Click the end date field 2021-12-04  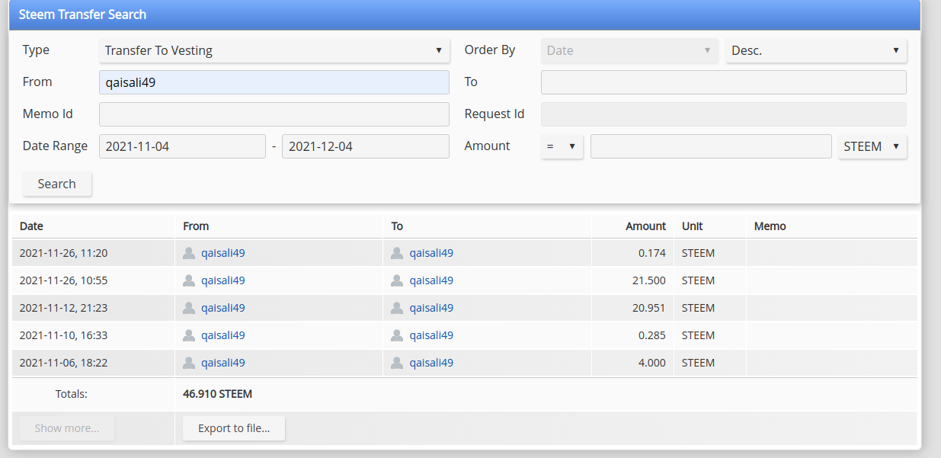[366, 146]
